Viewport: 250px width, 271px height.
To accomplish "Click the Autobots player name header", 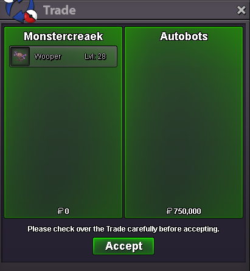I will (x=184, y=36).
